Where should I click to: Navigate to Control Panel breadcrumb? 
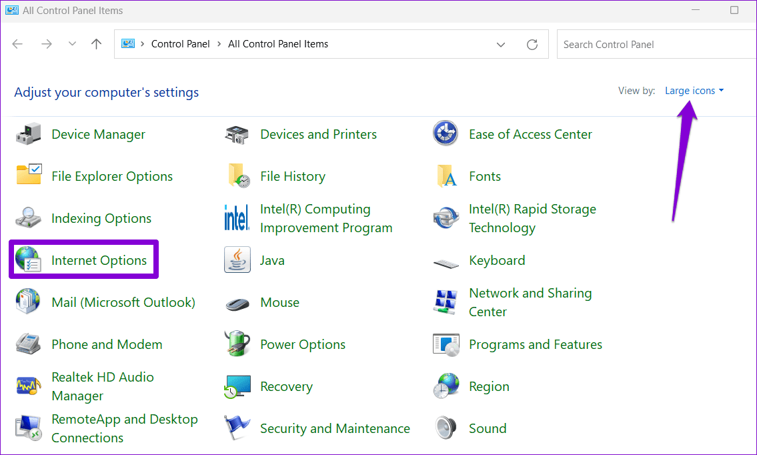click(x=180, y=43)
